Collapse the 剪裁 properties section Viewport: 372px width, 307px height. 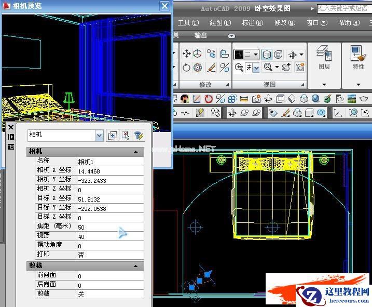click(x=136, y=266)
